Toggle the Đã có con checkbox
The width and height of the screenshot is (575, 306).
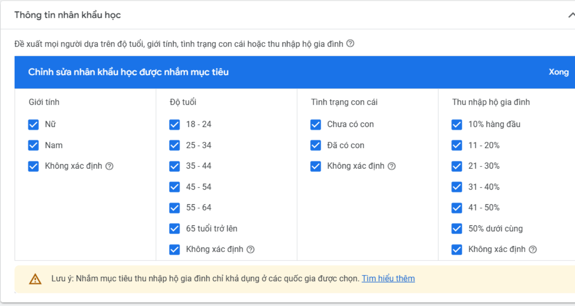coord(315,145)
